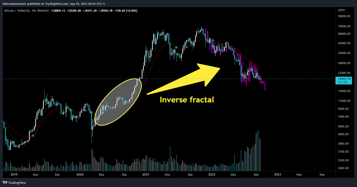Click the USDT currency label
357x187 pixels.
point(341,10)
